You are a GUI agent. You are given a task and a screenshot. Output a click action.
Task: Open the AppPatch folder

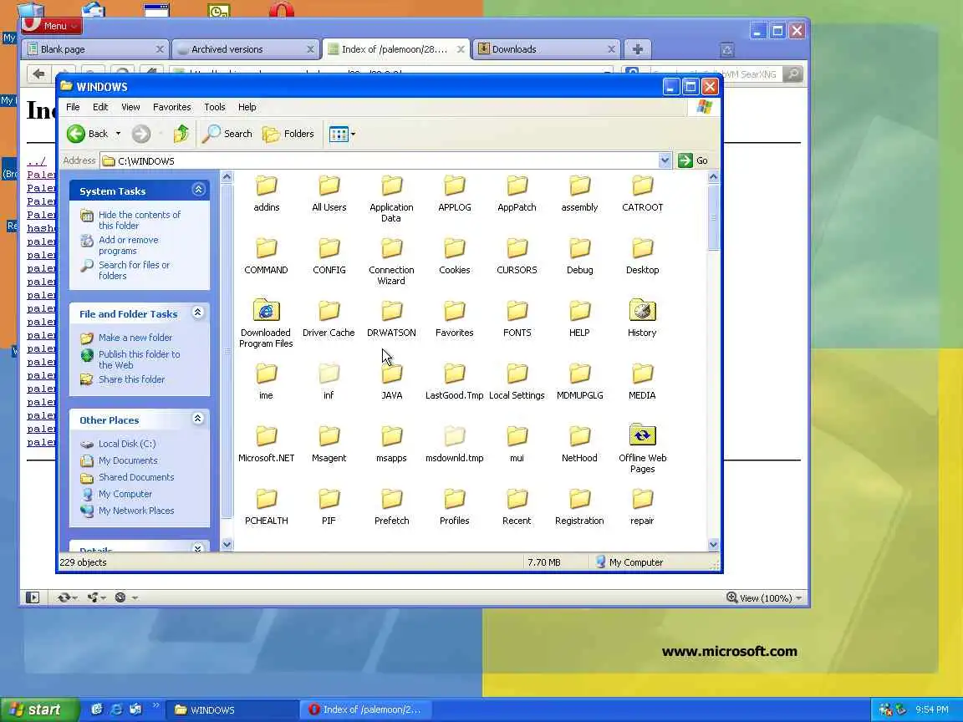pos(517,193)
